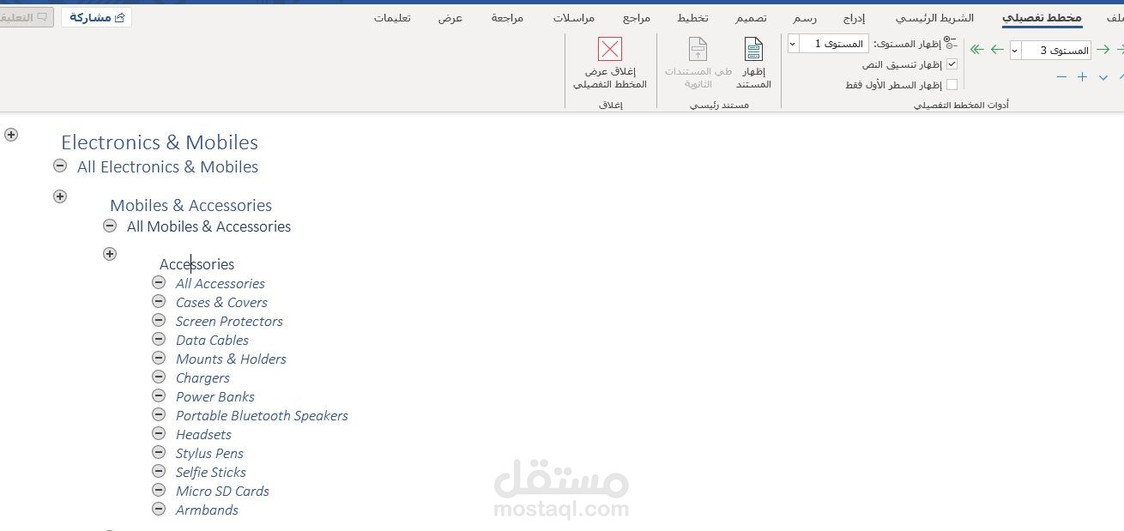Toggle Show Text Formatting (إظهار تنسيق النص) checkbox
1124x531 pixels.
pos(952,64)
